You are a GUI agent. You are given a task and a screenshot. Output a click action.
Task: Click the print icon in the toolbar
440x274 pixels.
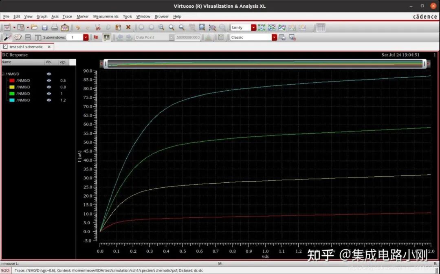point(55,27)
